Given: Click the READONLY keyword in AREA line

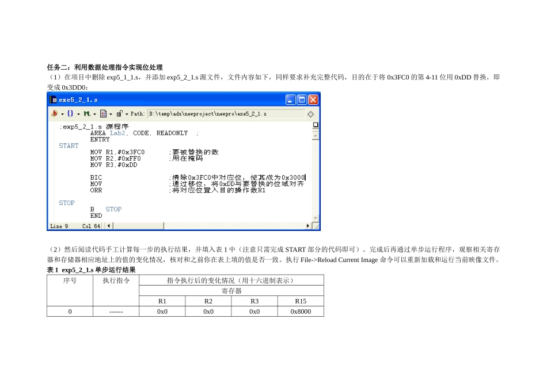Looking at the screenshot, I should (172, 133).
